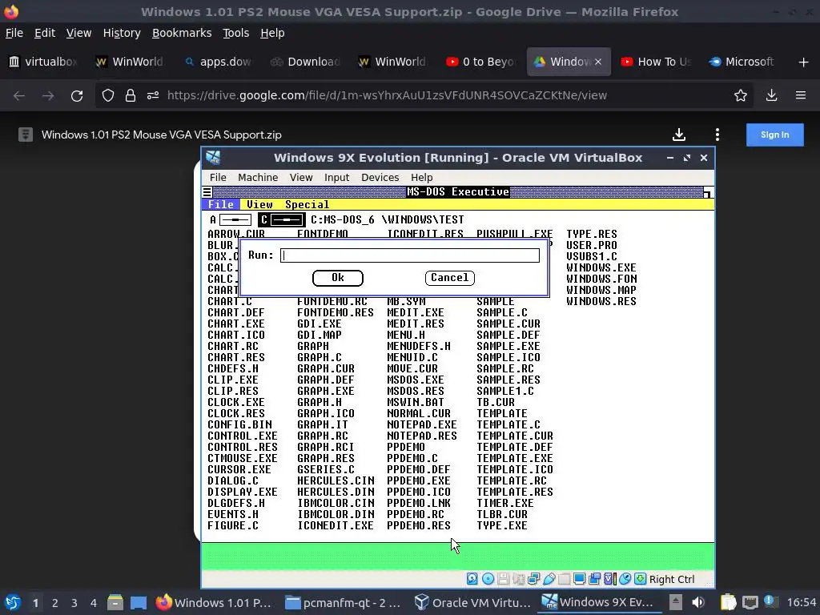The height and width of the screenshot is (615, 820).
Task: Click the keyboard capture green arrow icon
Action: tap(640, 578)
